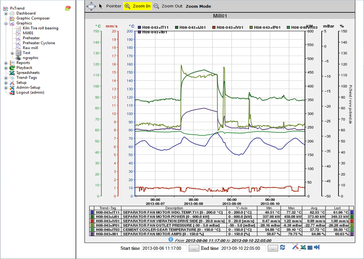Viewport: 364px width, 259px height.
Task: Click the blue right-arrow export icon
Action: (x=316, y=247)
